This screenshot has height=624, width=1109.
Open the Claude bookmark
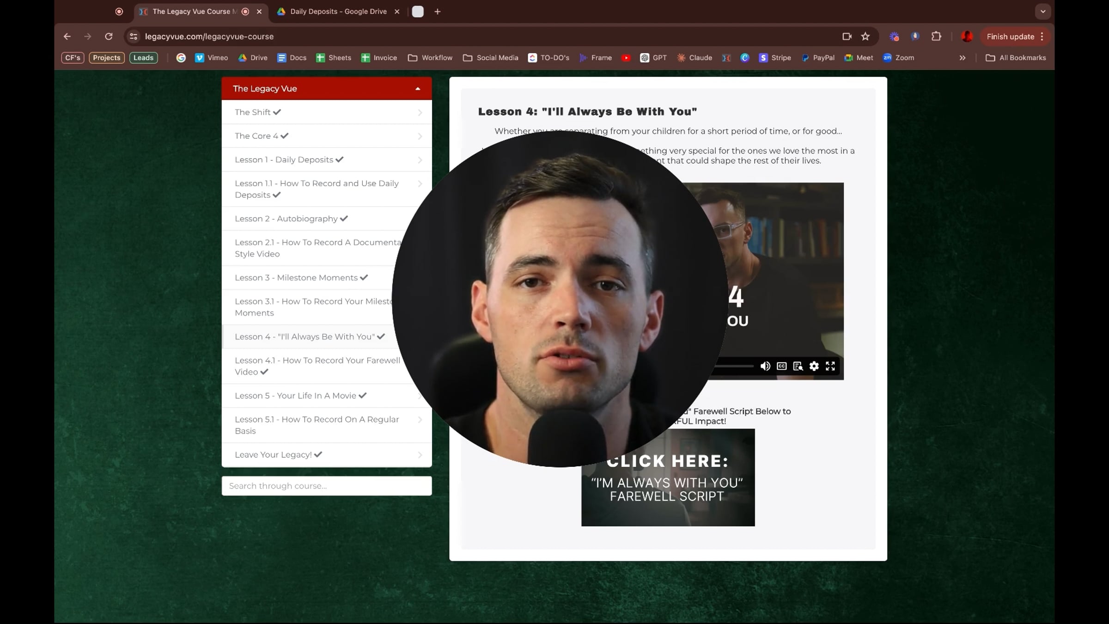[695, 58]
